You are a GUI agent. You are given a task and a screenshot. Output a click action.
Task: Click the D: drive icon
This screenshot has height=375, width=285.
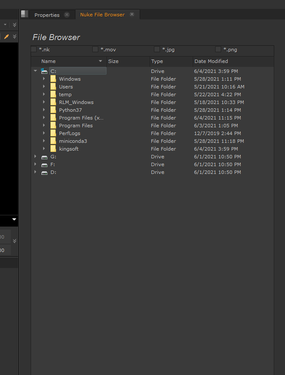click(44, 172)
